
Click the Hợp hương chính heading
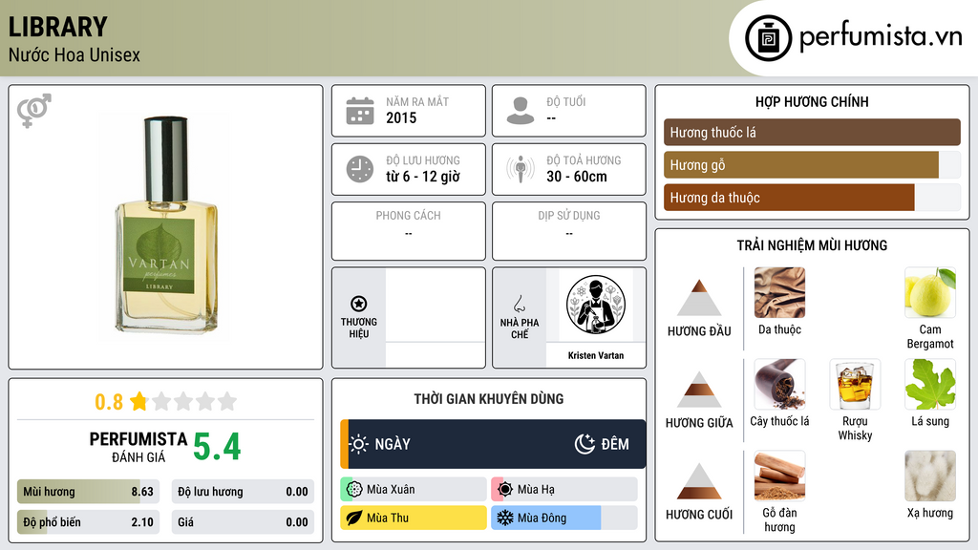coord(812,101)
